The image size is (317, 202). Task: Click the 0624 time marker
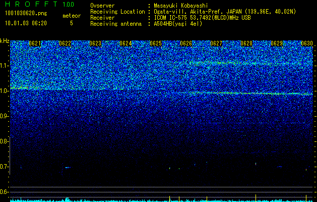click(x=125, y=43)
